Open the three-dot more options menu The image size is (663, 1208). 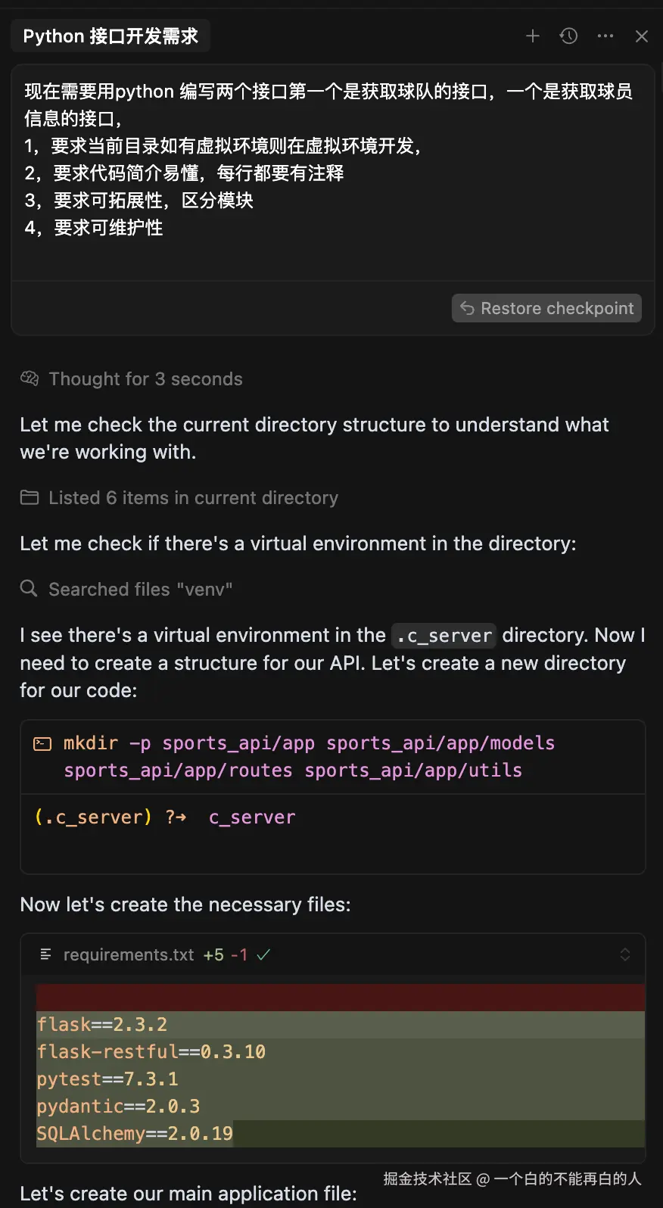click(x=605, y=36)
